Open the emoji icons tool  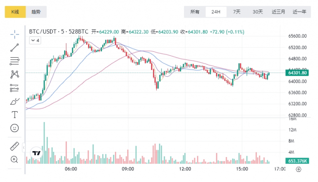(15, 128)
